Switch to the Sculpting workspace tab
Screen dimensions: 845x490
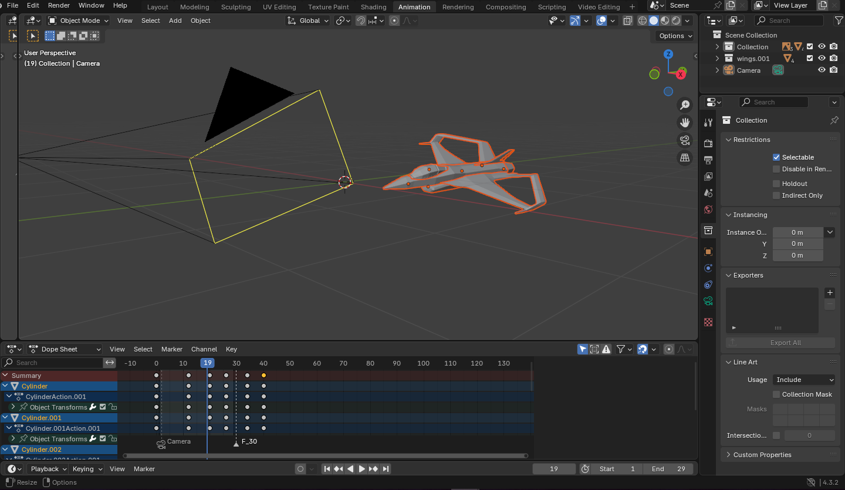click(235, 7)
